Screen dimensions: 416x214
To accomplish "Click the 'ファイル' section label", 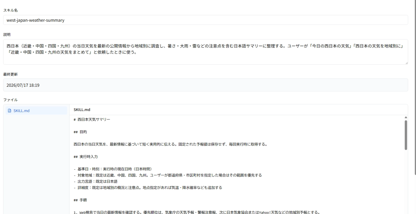I will click(10, 100).
